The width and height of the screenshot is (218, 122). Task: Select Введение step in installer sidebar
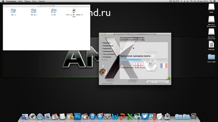(107, 43)
